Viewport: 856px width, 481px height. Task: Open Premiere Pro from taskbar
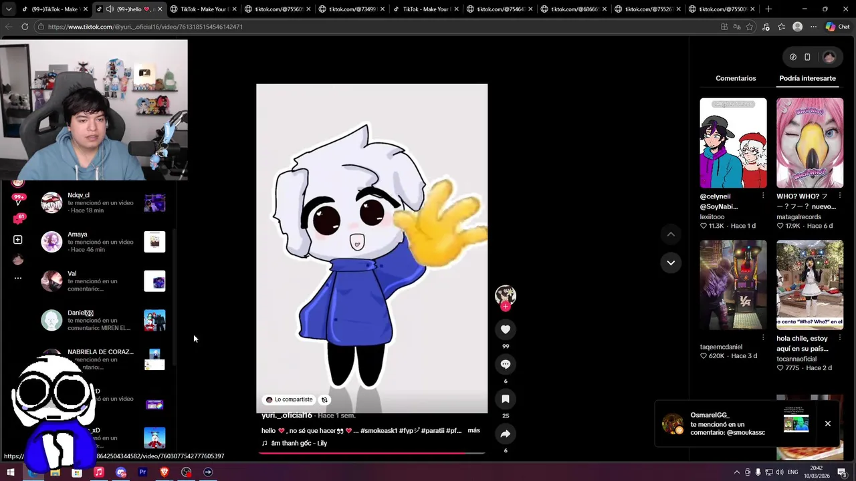click(142, 472)
